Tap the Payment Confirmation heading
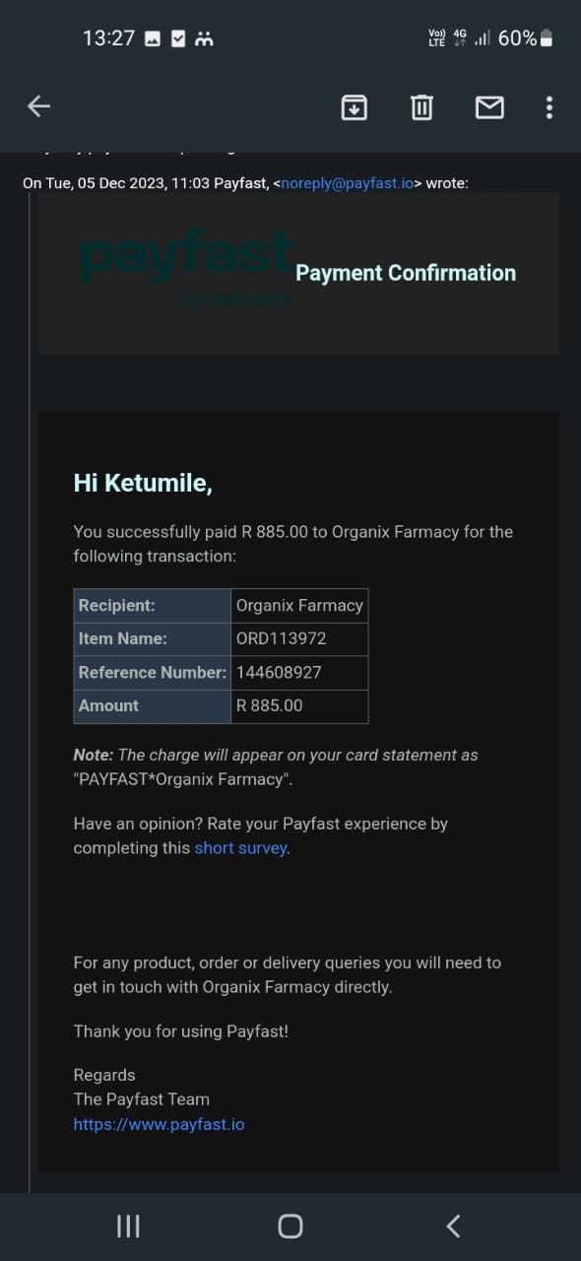The image size is (581, 1261). [406, 273]
